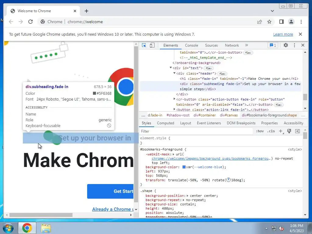Expand the button action-link node
312x234 pixels.
pos(174,109)
